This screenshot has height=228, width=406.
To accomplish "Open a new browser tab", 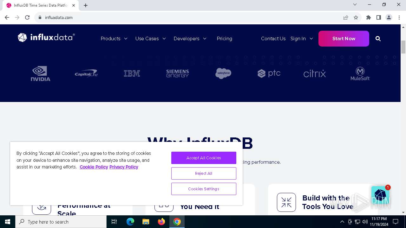I will click(86, 5).
